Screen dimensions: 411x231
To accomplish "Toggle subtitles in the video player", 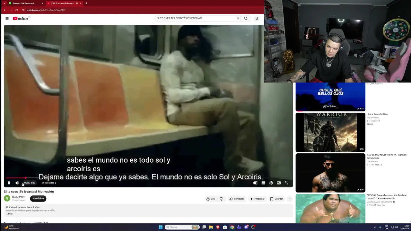I will (263, 183).
